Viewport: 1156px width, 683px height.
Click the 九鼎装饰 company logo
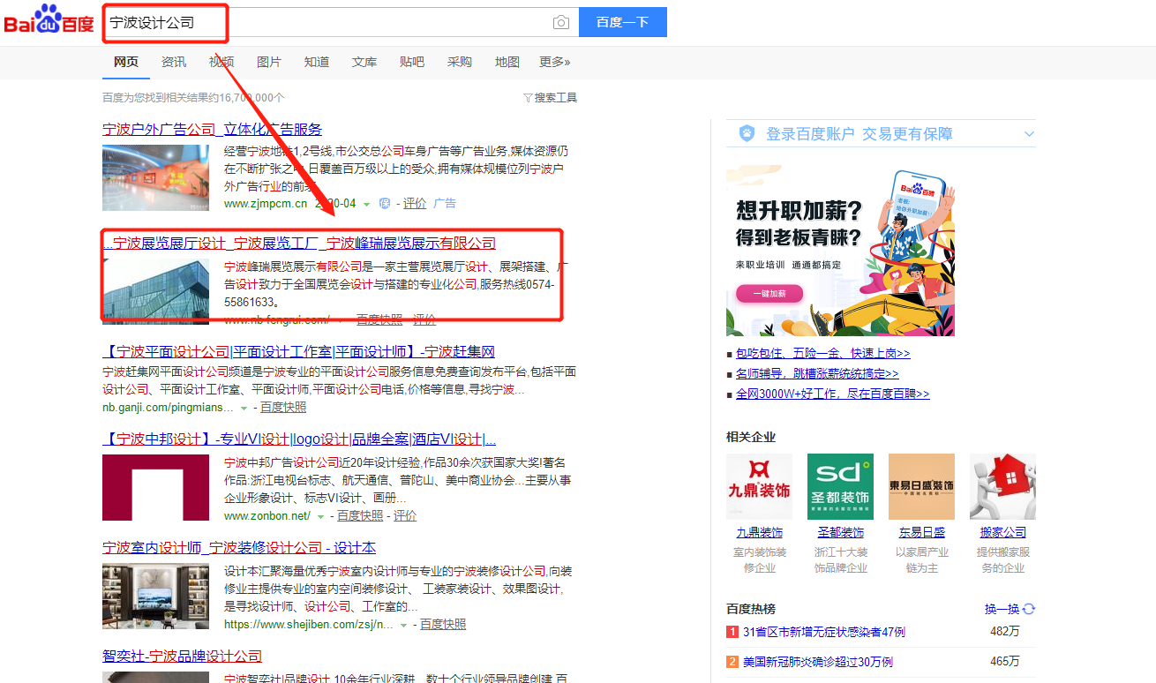tap(759, 486)
